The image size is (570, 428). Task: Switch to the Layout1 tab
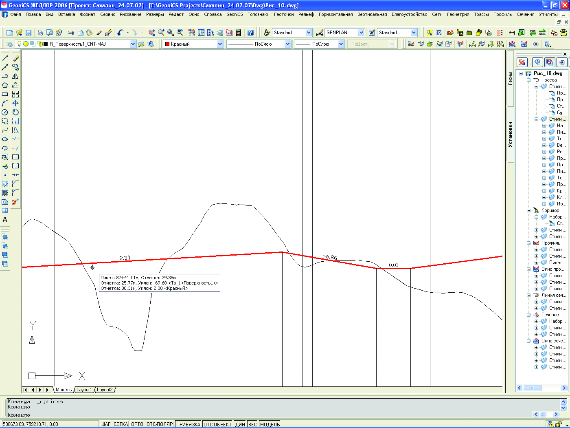tap(84, 390)
